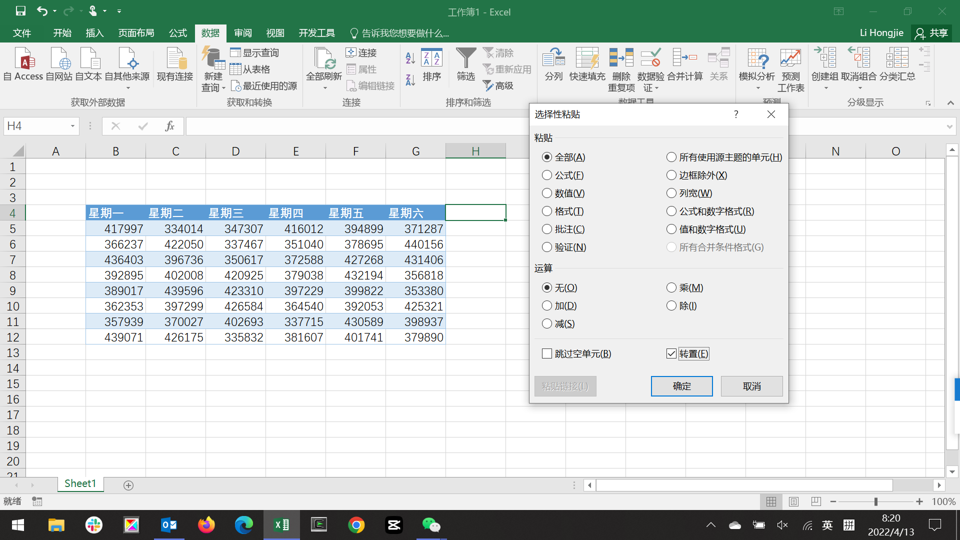Viewport: 960px width, 540px height.
Task: Select the 乘(M) operation radio
Action: coord(671,288)
